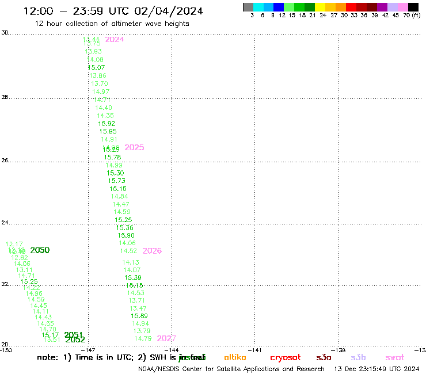Viewport: 426px width, 374px height.
Task: Click the wave height value 15.92
Action: (x=106, y=124)
